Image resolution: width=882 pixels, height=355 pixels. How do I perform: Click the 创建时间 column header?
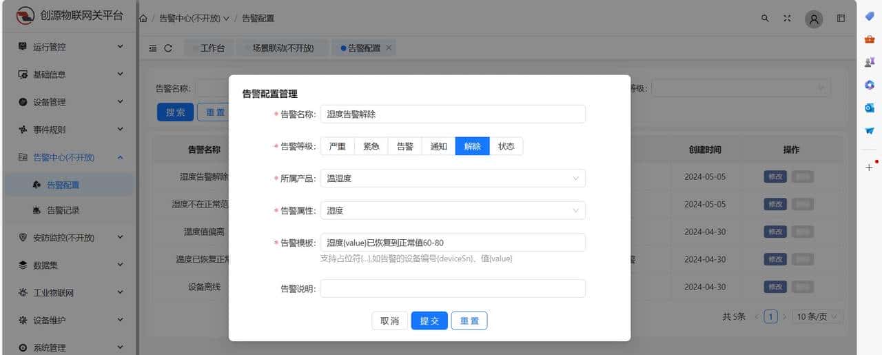pos(705,149)
